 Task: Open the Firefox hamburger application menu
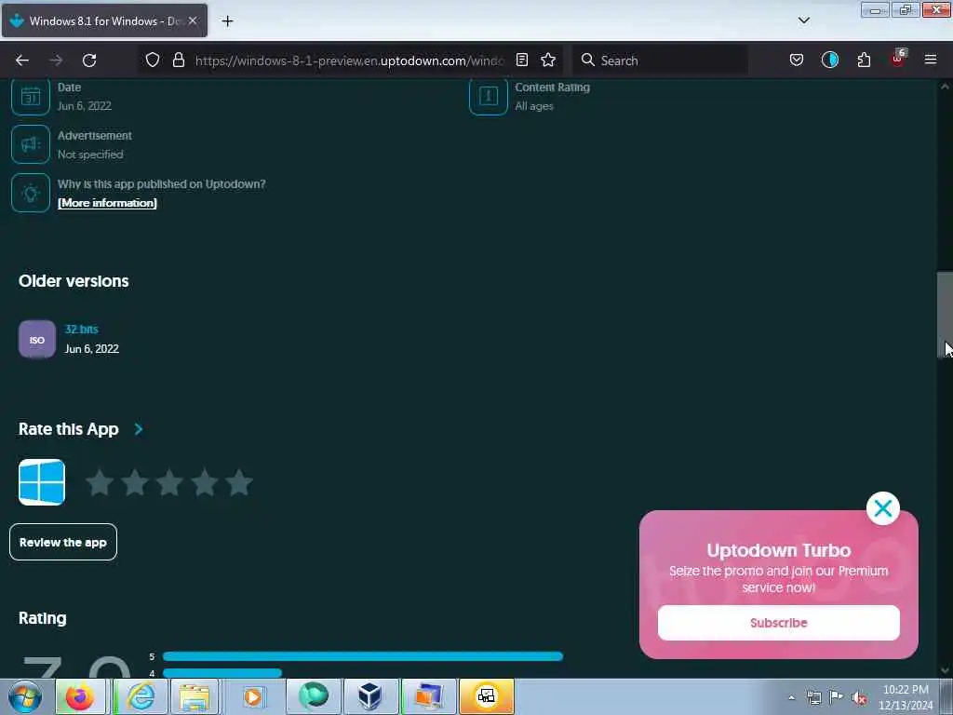(931, 60)
